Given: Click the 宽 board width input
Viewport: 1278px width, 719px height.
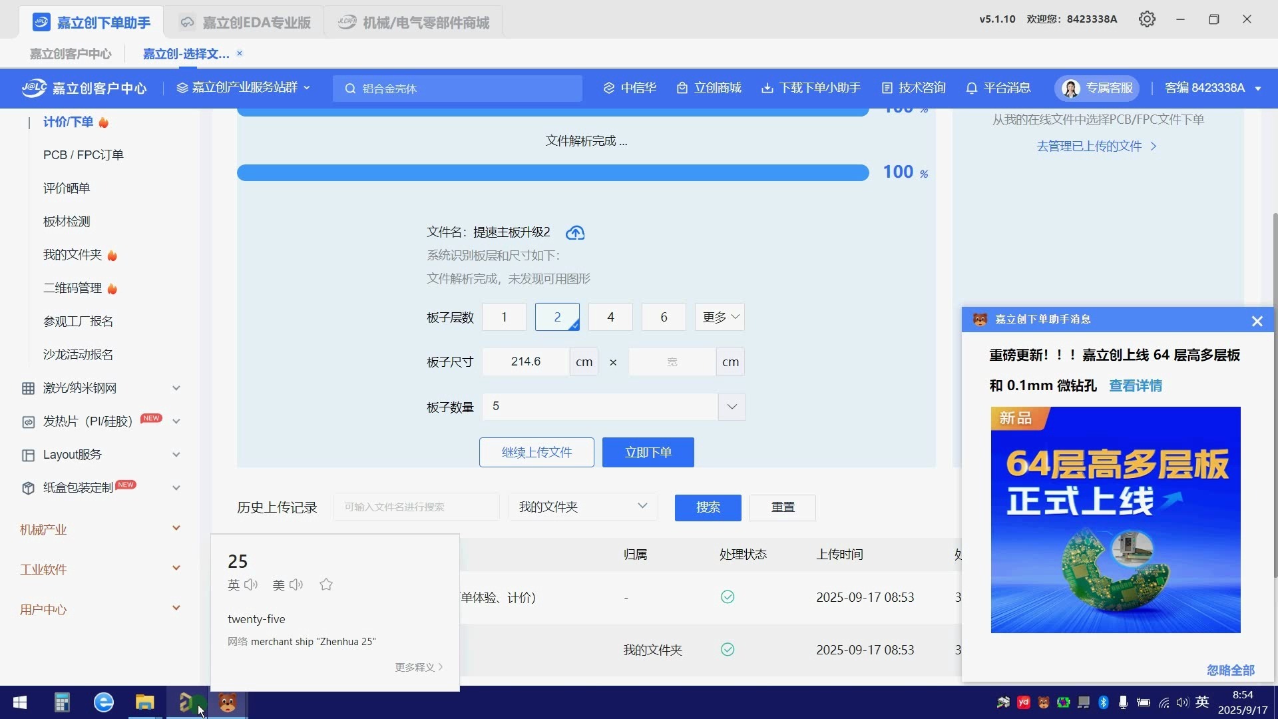Looking at the screenshot, I should [x=672, y=361].
